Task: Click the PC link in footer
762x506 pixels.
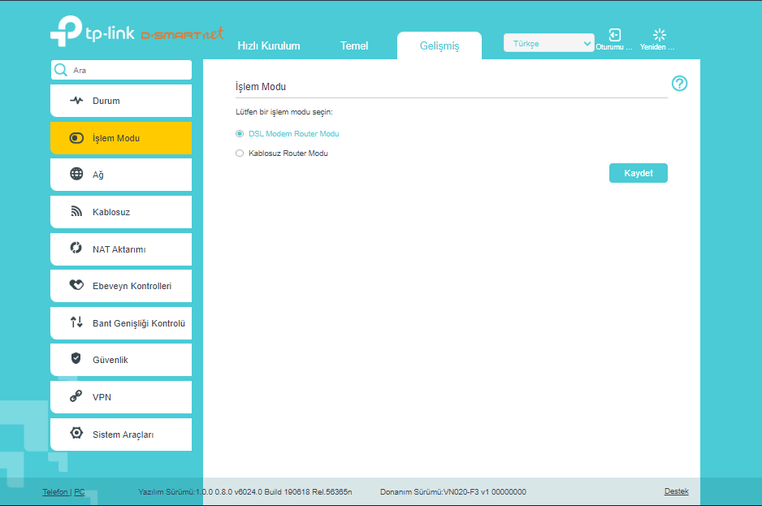Action: coord(80,492)
